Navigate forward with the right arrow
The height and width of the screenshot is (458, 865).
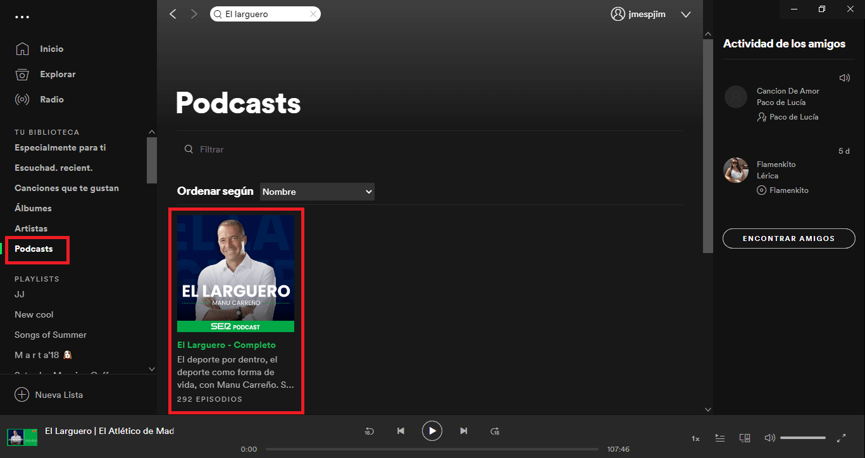coord(194,14)
